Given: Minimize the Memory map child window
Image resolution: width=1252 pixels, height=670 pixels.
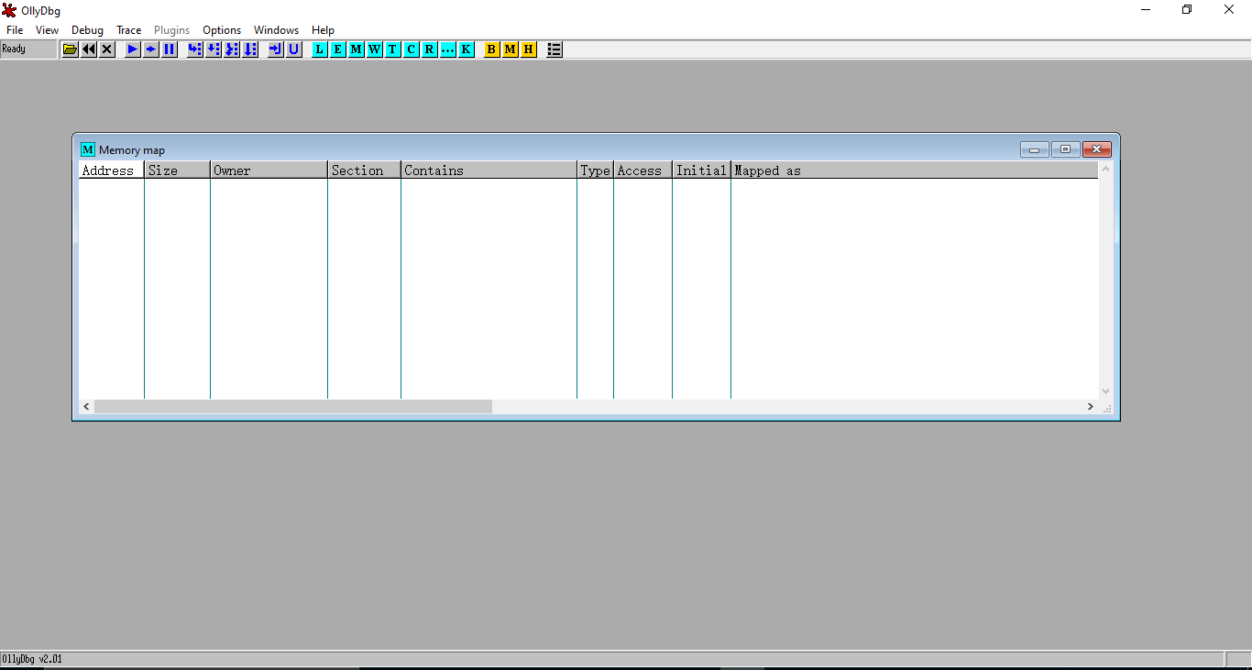Looking at the screenshot, I should [x=1034, y=149].
